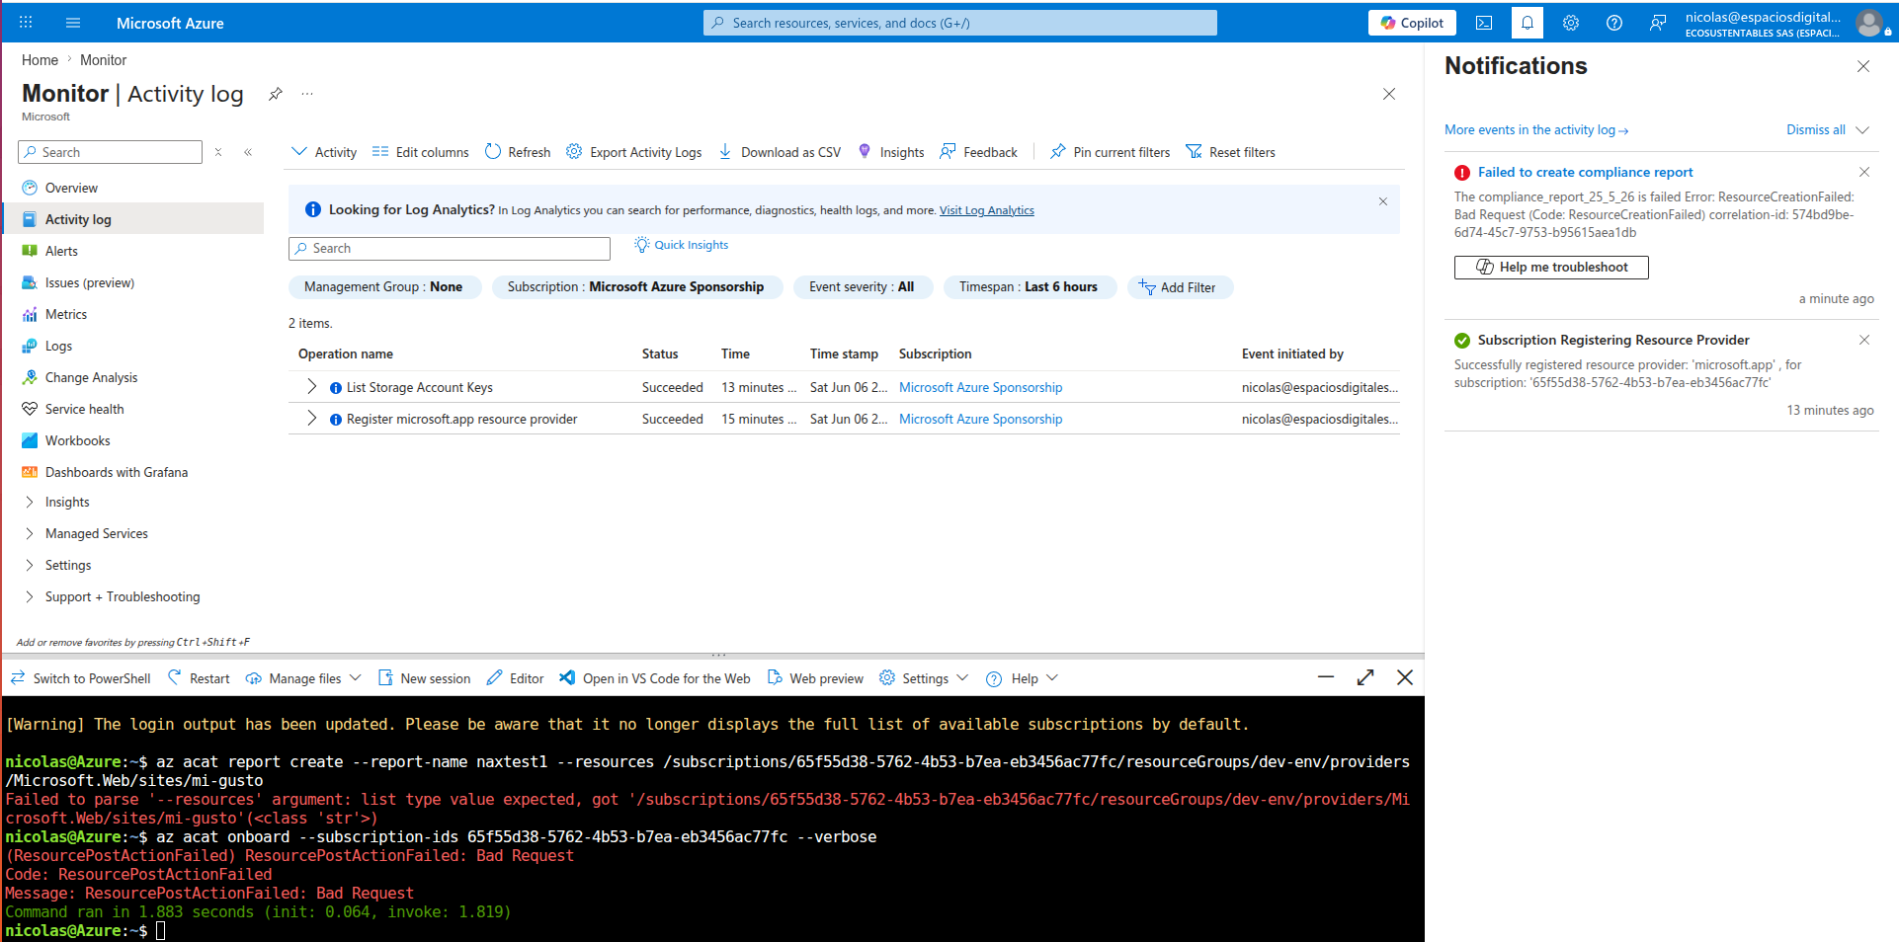Screen dimensions: 1899x942
Task: Open Manage files dropdown in Cloud Shell
Action: tap(303, 678)
